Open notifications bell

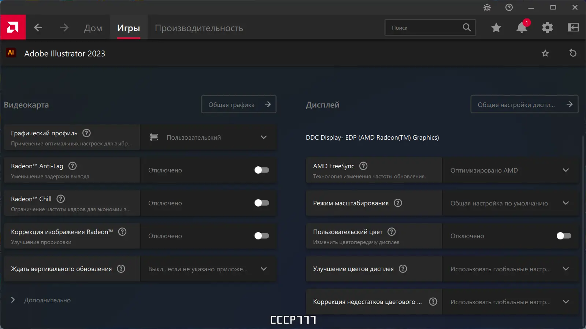click(x=522, y=27)
